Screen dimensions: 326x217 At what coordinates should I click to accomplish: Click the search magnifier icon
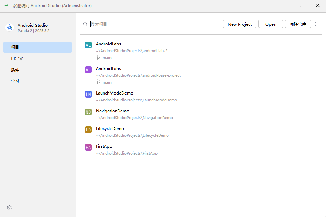[x=85, y=24]
